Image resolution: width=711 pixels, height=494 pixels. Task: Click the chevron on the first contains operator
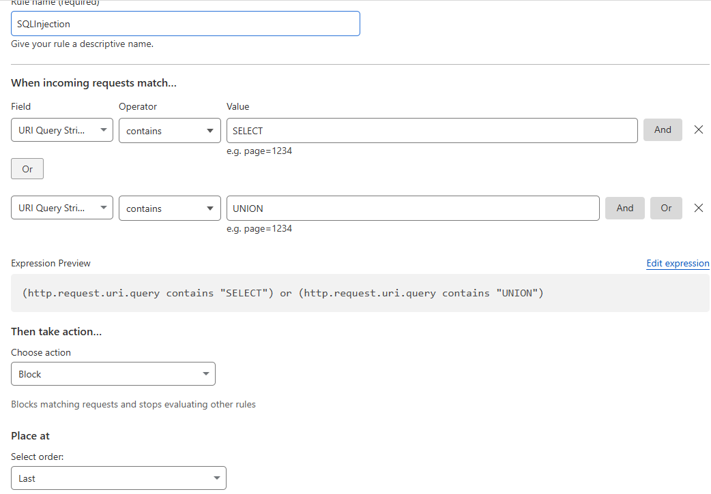tap(208, 130)
